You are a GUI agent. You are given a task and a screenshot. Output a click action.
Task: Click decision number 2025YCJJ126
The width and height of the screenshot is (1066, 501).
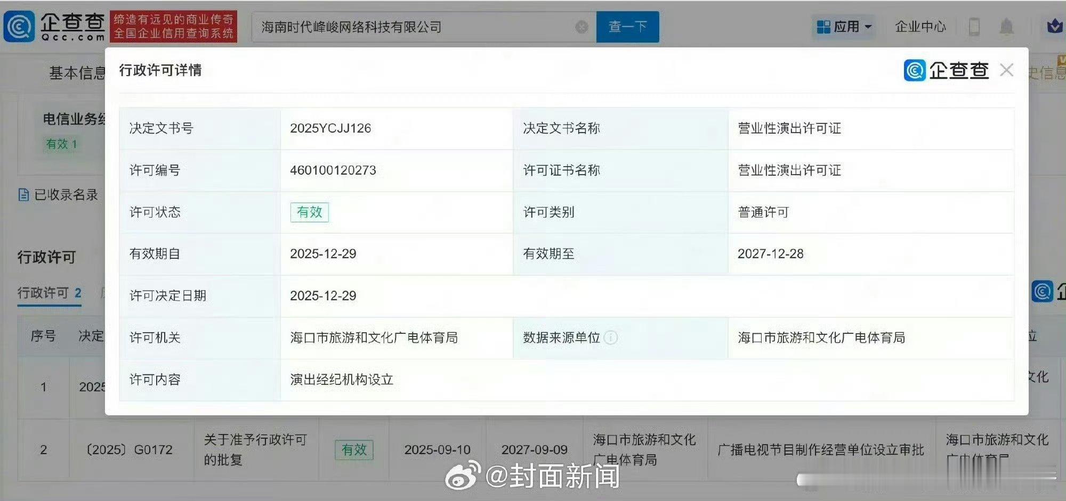[x=330, y=128]
